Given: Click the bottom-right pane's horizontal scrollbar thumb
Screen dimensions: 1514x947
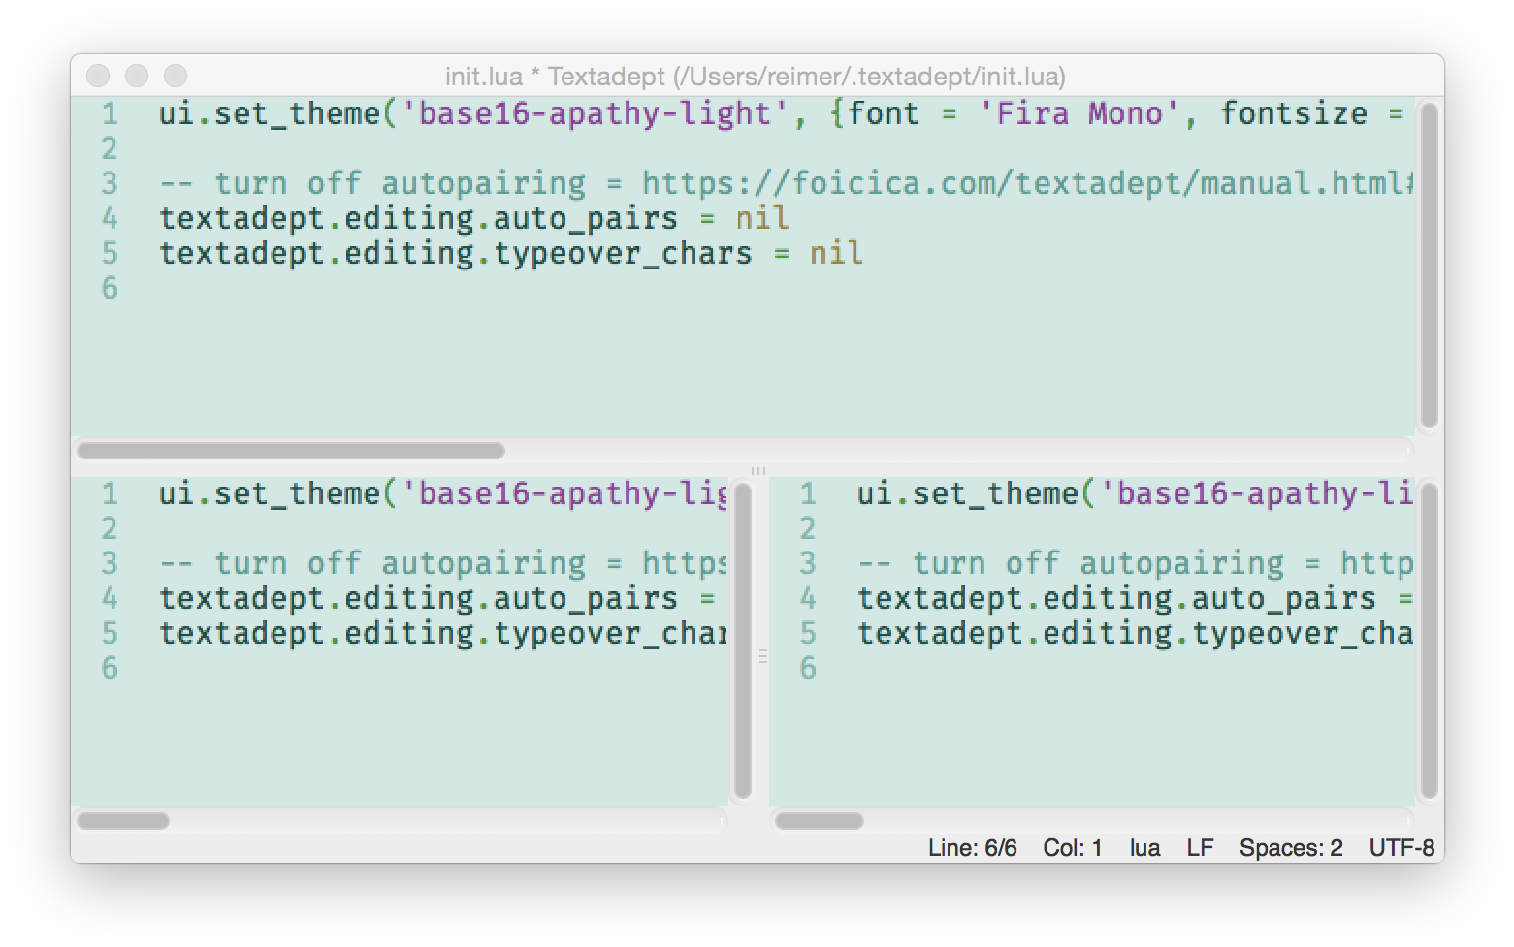Looking at the screenshot, I should [820, 821].
